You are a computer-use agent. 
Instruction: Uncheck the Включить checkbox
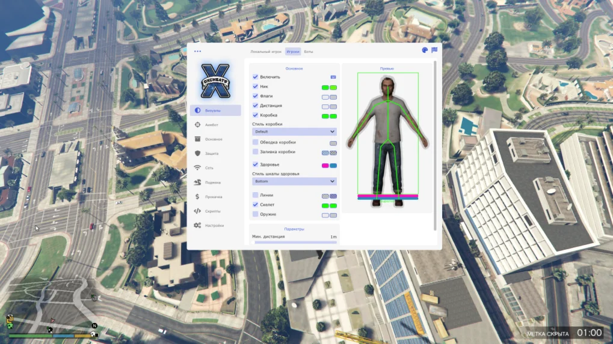coord(256,77)
